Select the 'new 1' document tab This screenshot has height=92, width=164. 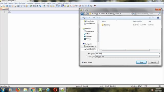4,9
